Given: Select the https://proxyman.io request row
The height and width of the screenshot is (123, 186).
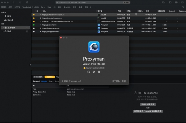Looking at the screenshot, I should click(109, 25).
